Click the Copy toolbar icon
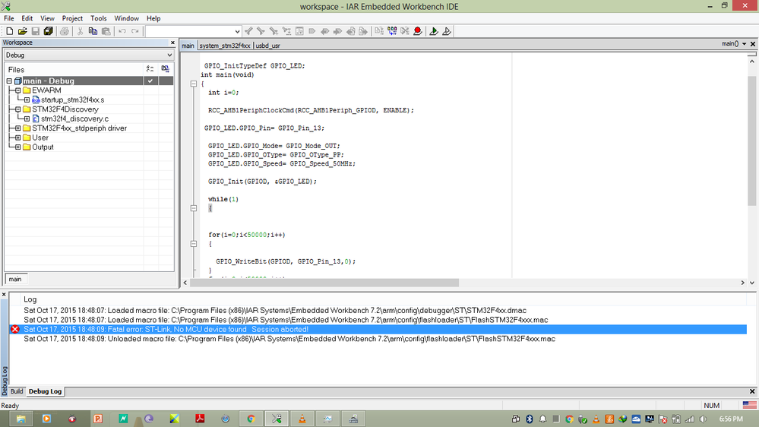 pos(93,31)
